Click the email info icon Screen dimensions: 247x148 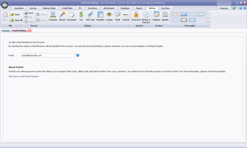click(78, 55)
